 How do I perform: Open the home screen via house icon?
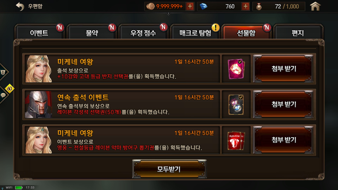[315, 6]
